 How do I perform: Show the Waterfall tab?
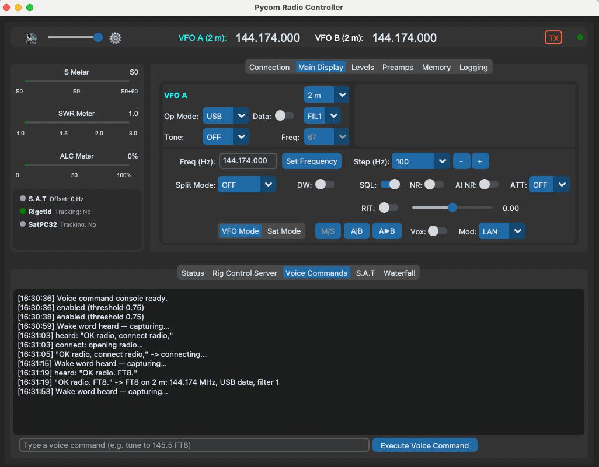click(x=399, y=273)
